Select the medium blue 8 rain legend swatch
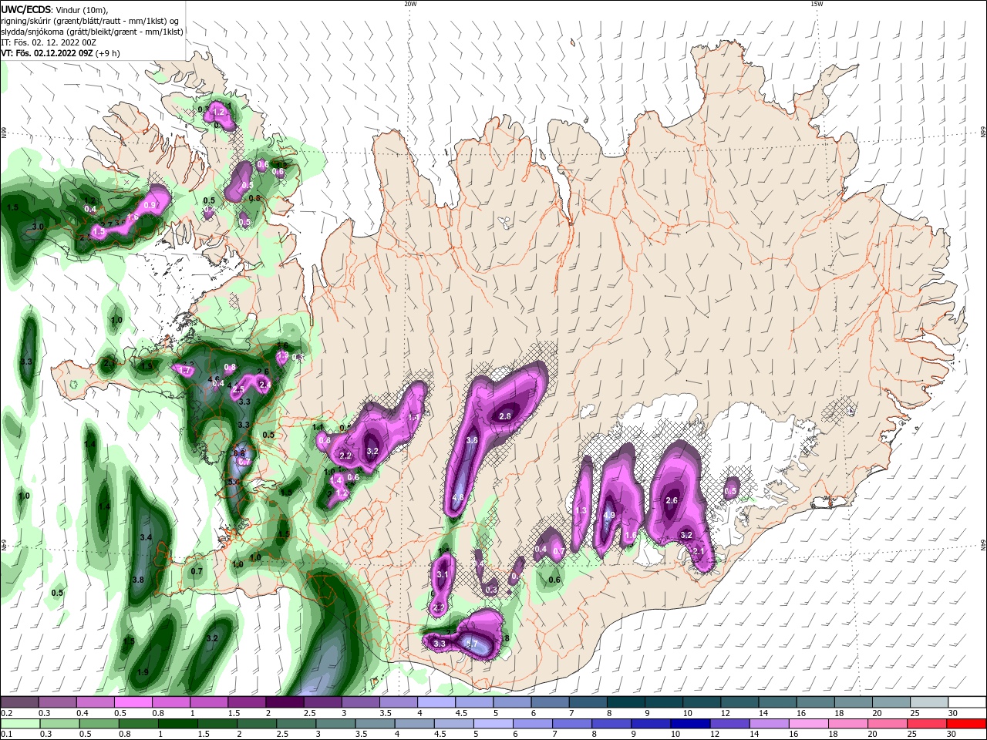Viewport: 987px width, 740px height. tap(612, 723)
